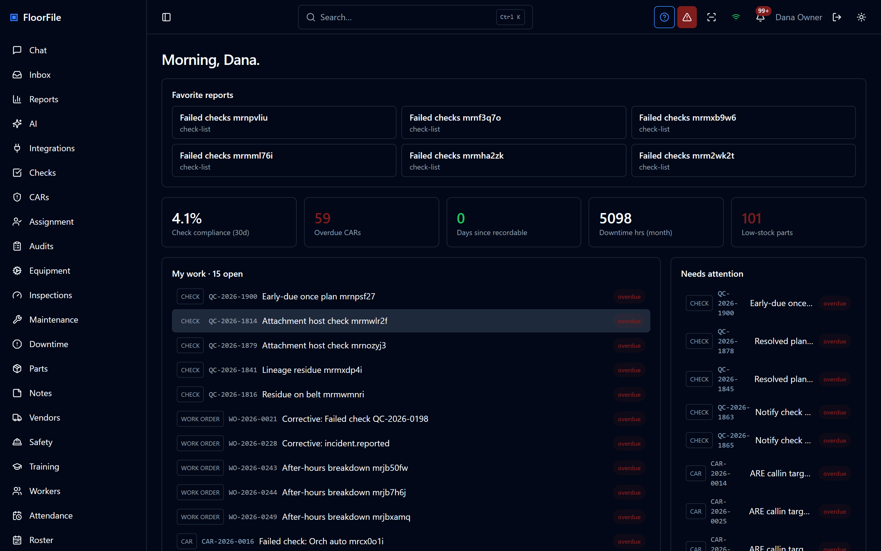
Task: Click the 59 Overdue CARs card
Action: pos(371,222)
